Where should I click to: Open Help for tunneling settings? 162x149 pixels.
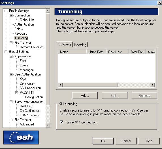tap(149, 141)
